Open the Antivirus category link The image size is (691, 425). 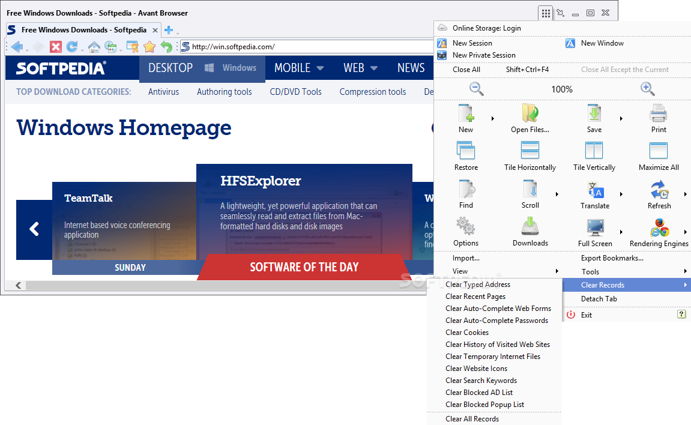pos(163,92)
